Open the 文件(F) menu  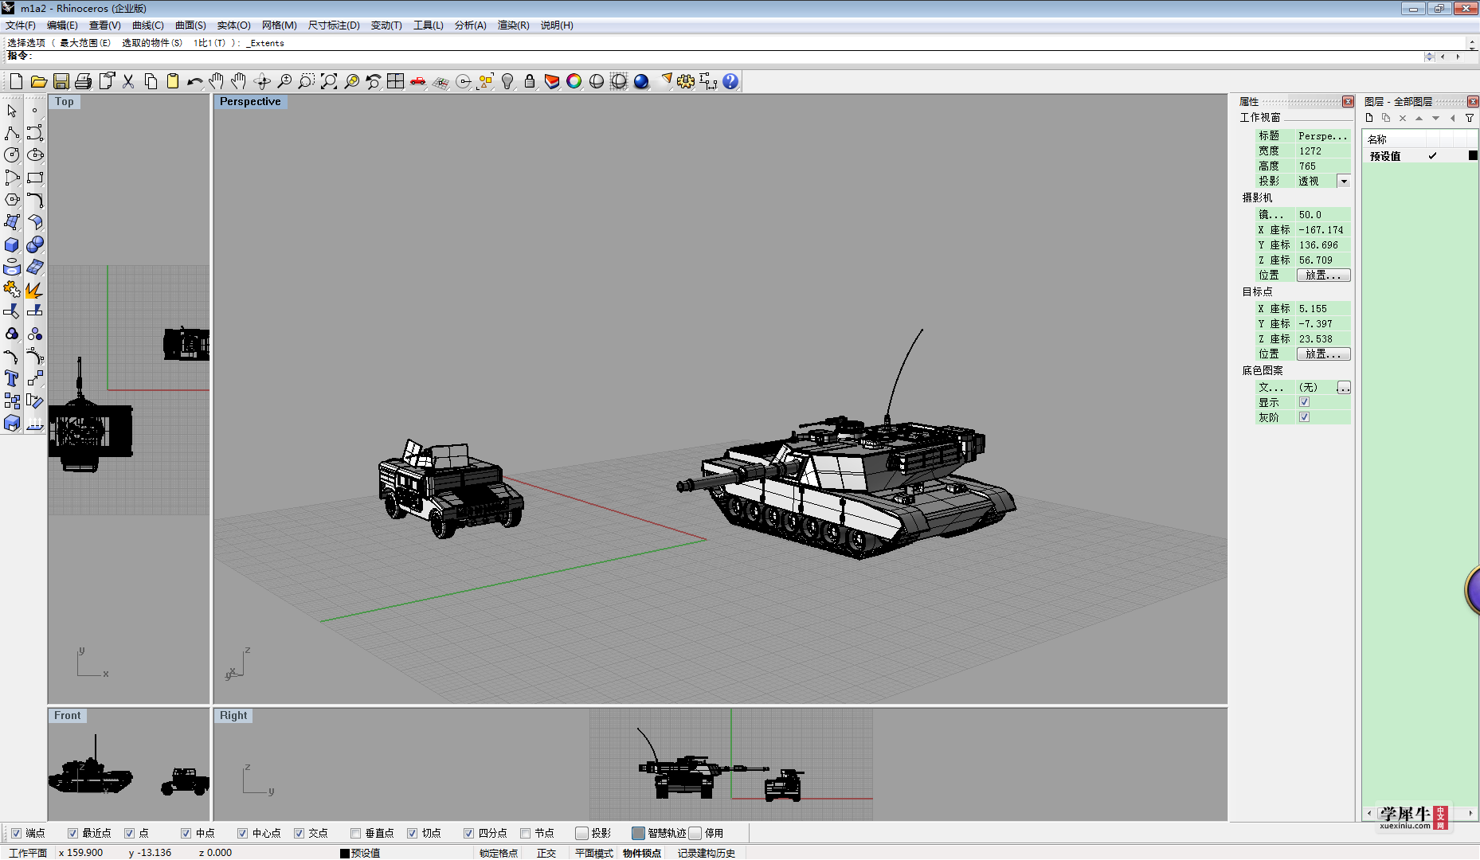point(21,25)
